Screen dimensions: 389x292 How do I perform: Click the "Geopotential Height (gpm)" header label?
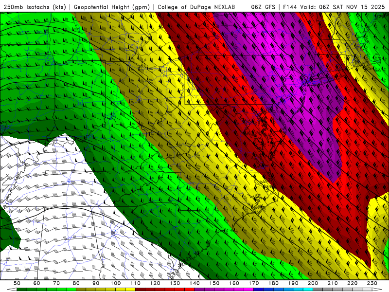112,7
